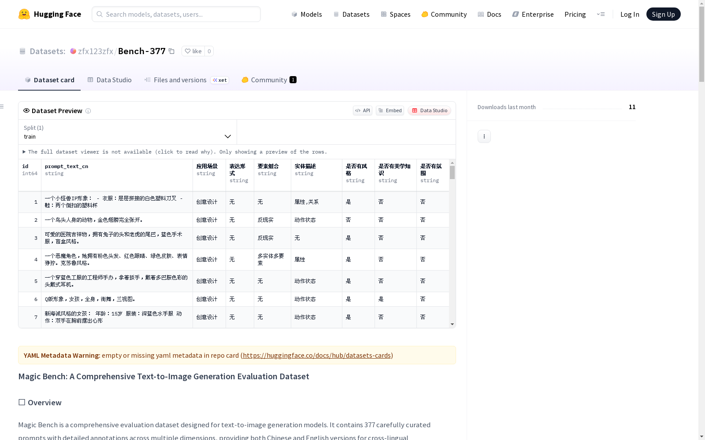The image size is (705, 440).
Task: Click the Embed button
Action: 390,110
